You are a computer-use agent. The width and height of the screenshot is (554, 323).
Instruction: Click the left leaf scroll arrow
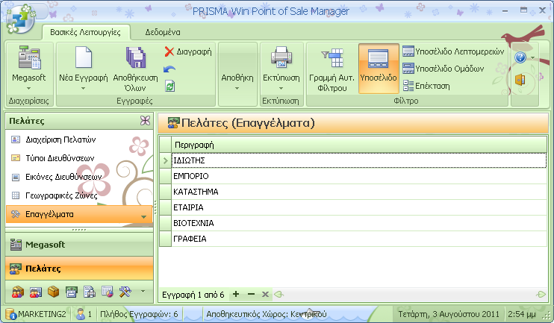point(278,294)
